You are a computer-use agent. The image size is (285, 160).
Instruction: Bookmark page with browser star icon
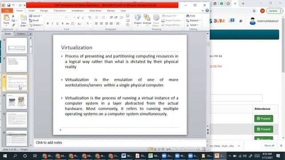[x=254, y=11]
